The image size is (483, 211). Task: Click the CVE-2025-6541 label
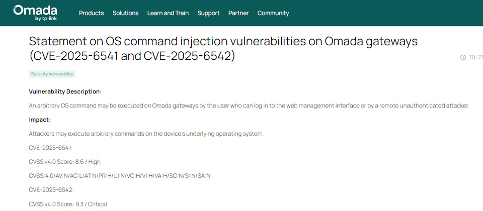51,148
